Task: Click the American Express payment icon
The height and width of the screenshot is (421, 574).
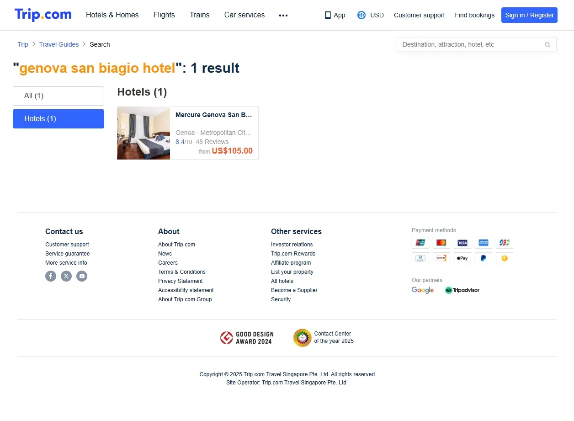Action: click(484, 243)
